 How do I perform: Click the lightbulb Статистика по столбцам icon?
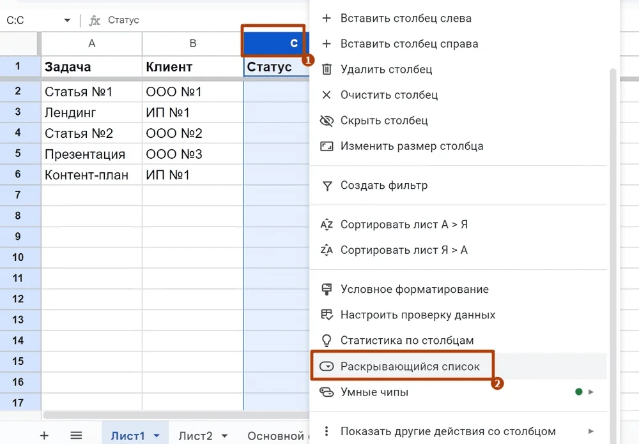pos(327,340)
